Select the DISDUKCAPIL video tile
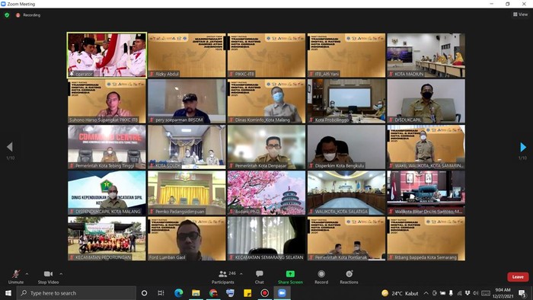533x300 pixels. coord(426,101)
